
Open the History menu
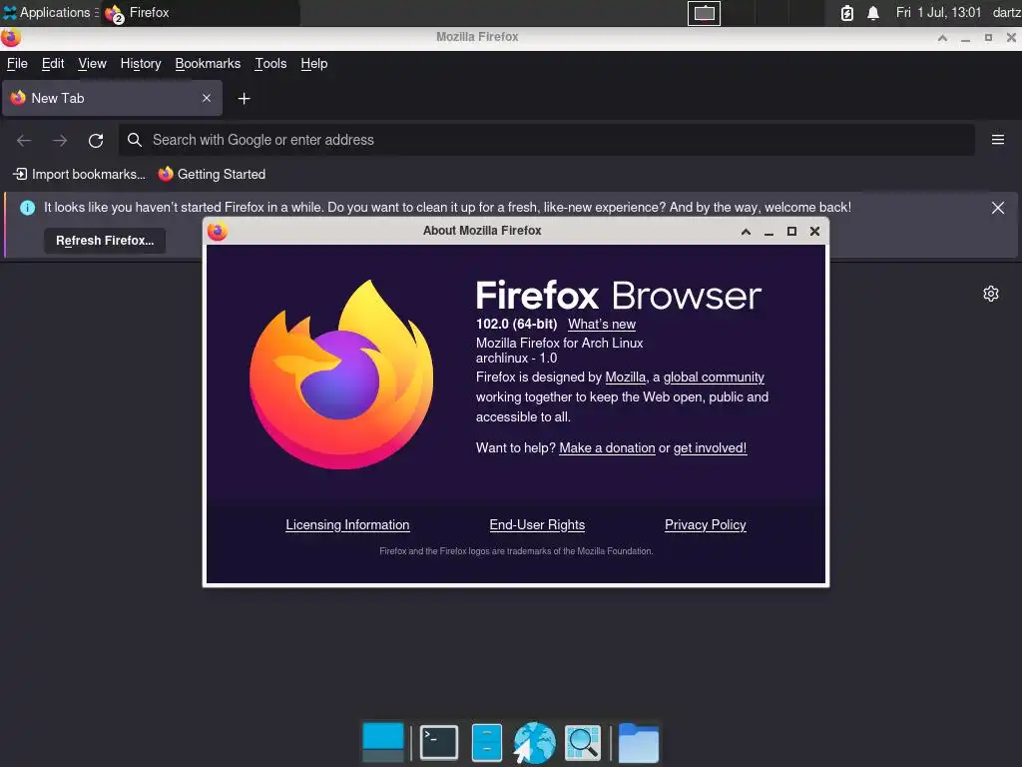(141, 63)
